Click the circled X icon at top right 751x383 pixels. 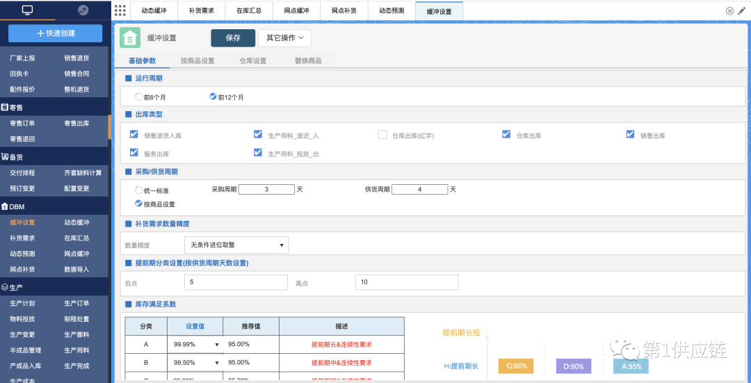click(729, 10)
